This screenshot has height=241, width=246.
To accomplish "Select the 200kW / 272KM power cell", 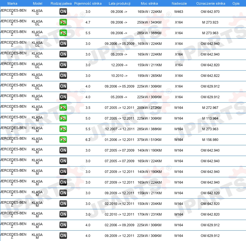I will click(x=149, y=108).
